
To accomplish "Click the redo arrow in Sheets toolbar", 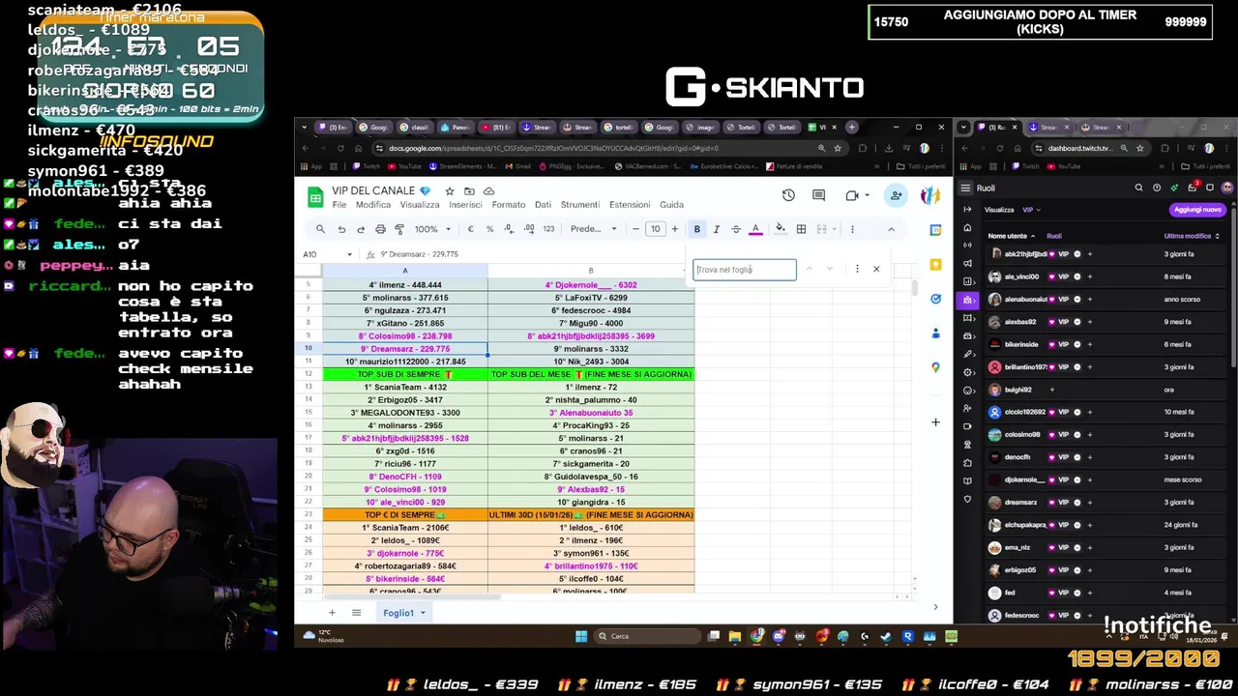I will coord(361,229).
